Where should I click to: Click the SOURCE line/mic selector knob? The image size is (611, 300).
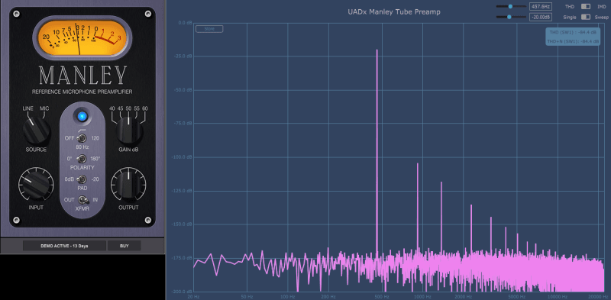(37, 131)
